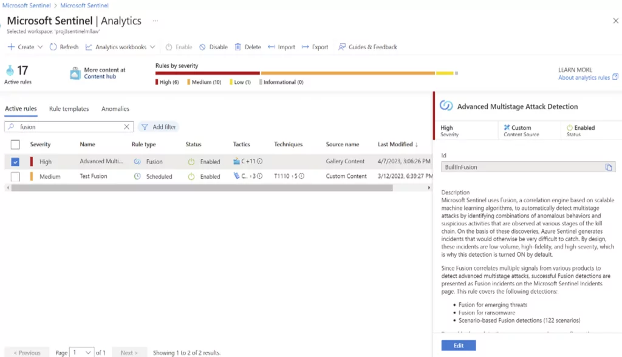The image size is (622, 357).
Task: Uncheck the Advanced Multi rule checkbox
Action: pos(15,161)
